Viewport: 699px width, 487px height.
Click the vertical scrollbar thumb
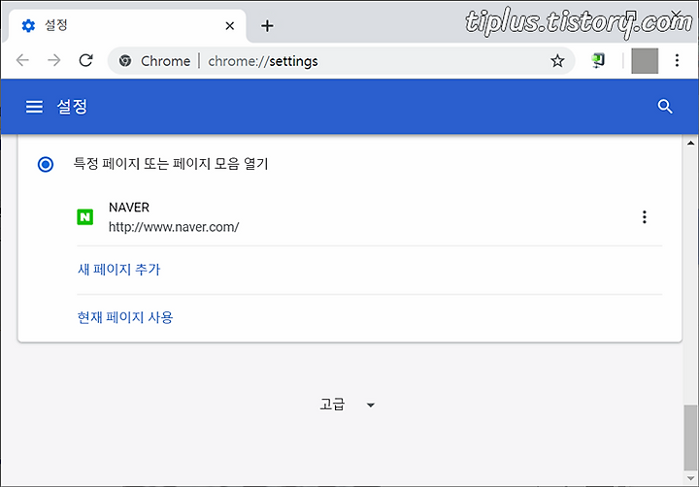click(690, 438)
